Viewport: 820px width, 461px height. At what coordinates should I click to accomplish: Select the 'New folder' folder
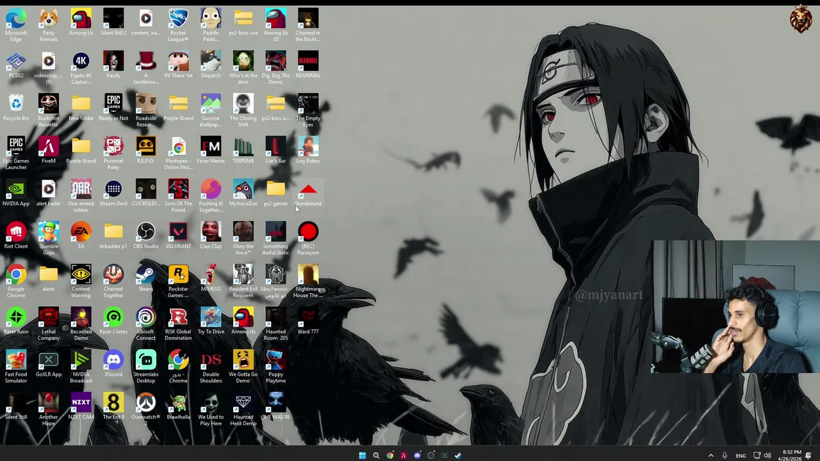coord(81,108)
